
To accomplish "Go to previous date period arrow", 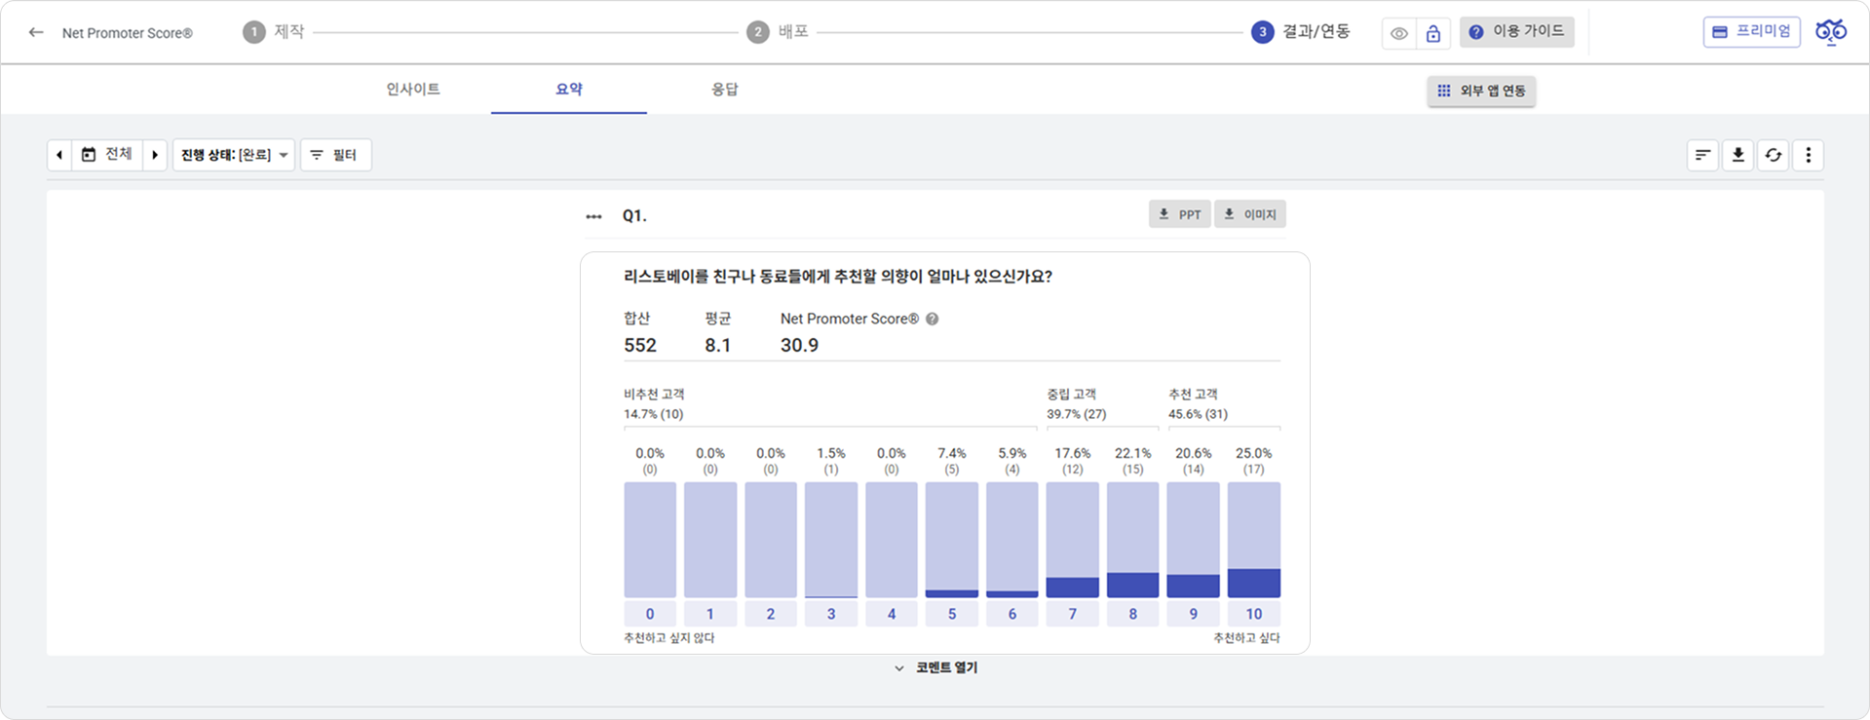I will tap(59, 155).
